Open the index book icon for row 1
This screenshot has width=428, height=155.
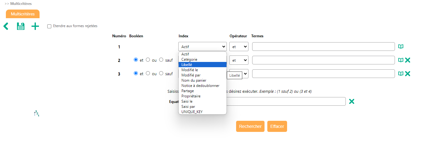pos(401,47)
